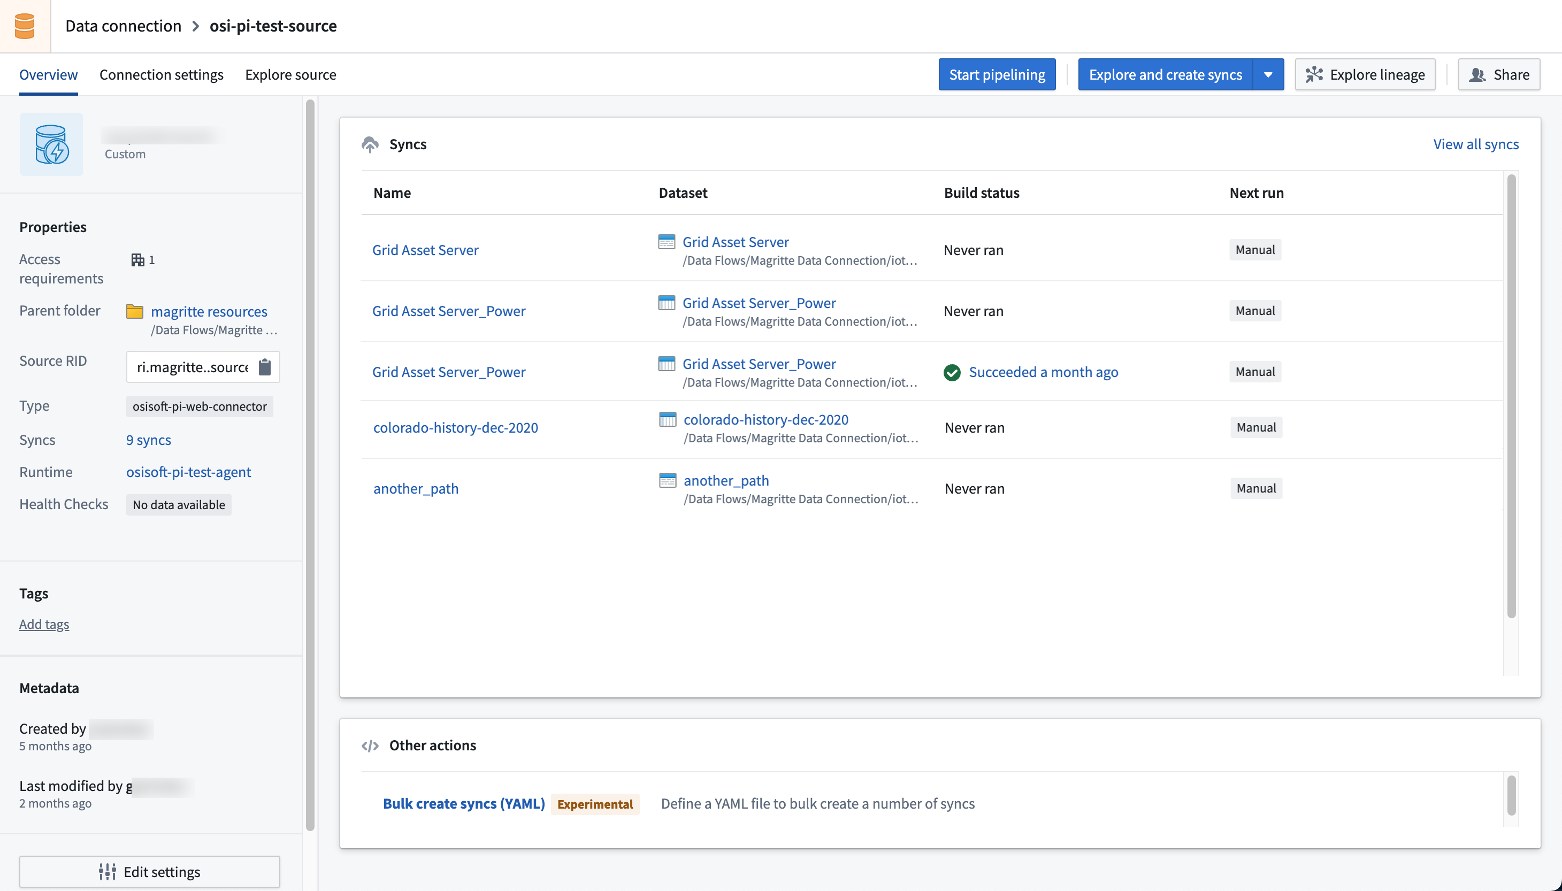Click the colorado-history-dec-2020 dataset table icon
The height and width of the screenshot is (891, 1562).
point(667,420)
